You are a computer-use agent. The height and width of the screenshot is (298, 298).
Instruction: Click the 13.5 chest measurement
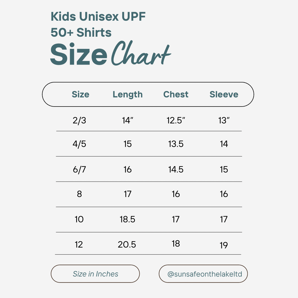click(176, 144)
